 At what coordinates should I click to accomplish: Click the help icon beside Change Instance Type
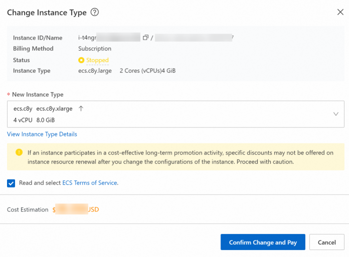click(x=95, y=13)
